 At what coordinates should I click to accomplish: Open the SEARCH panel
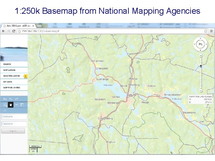pyautogui.click(x=14, y=64)
